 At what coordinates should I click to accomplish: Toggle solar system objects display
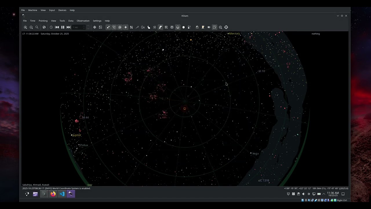pyautogui.click(x=120, y=27)
